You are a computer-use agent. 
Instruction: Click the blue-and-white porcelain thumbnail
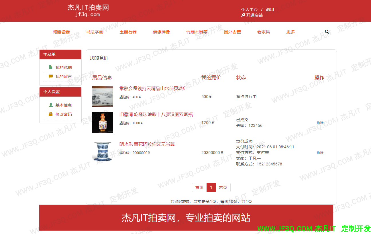coord(103,152)
